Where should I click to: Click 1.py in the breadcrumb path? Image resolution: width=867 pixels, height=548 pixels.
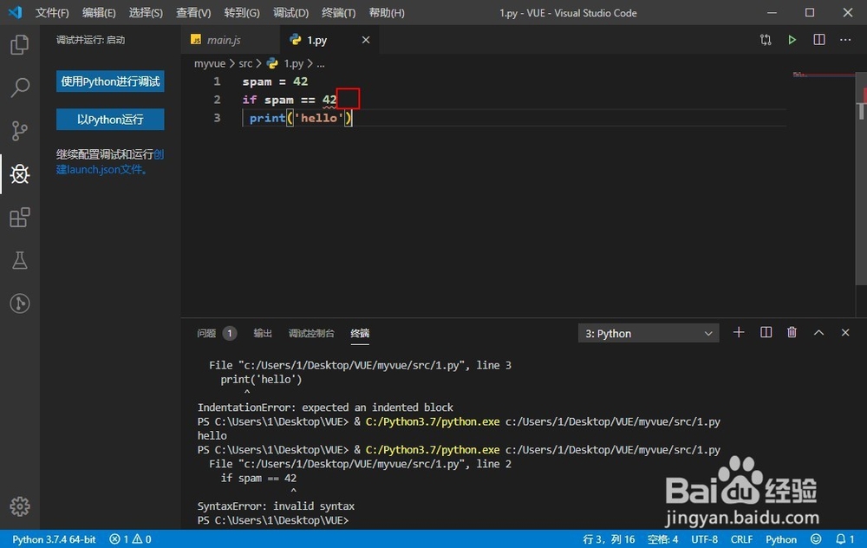tap(293, 63)
